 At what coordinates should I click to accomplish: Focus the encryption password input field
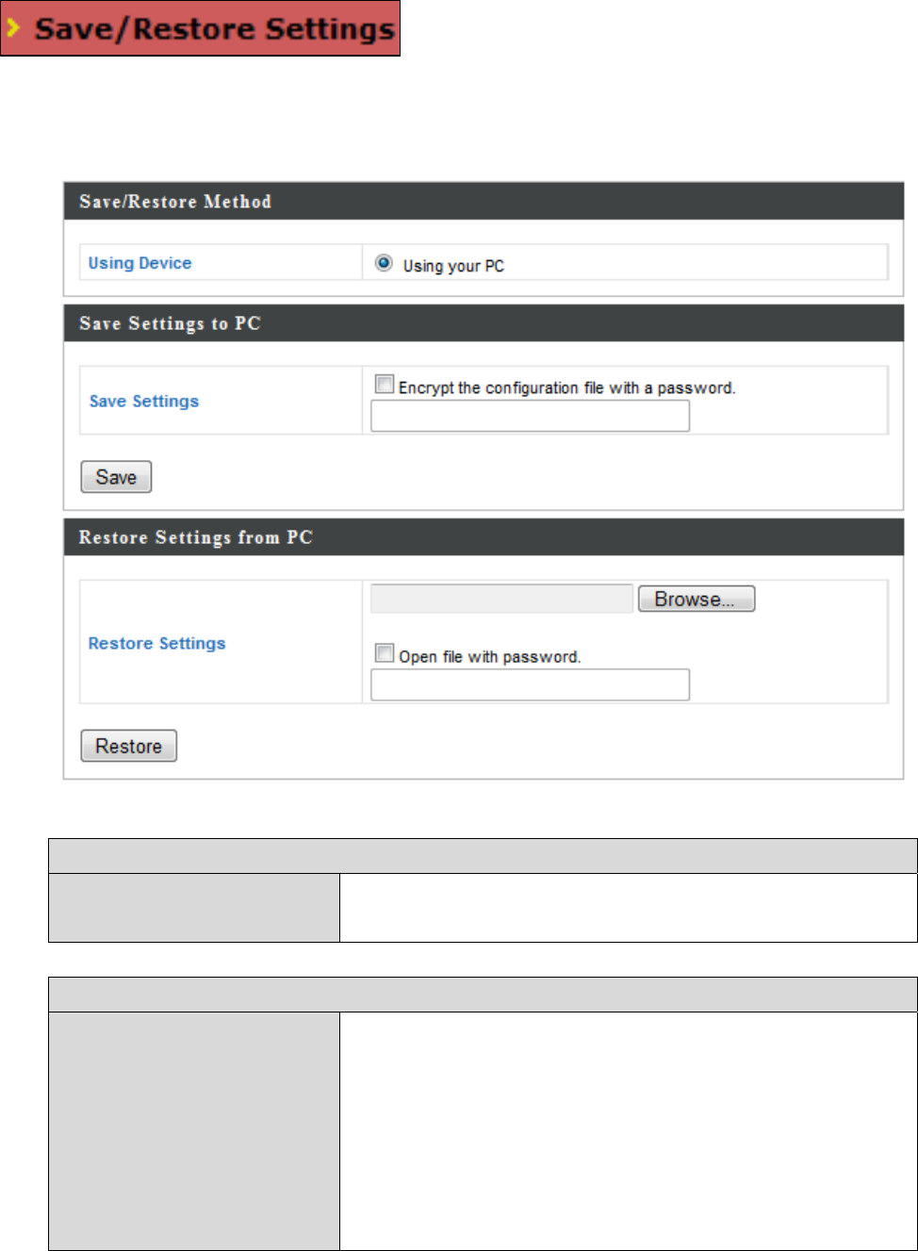[x=530, y=416]
